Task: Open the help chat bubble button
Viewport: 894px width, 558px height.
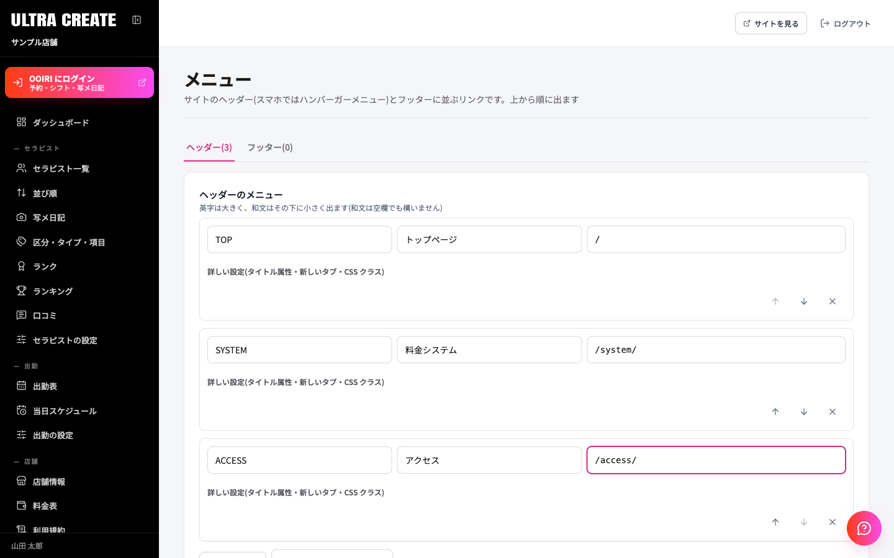Action: (864, 528)
